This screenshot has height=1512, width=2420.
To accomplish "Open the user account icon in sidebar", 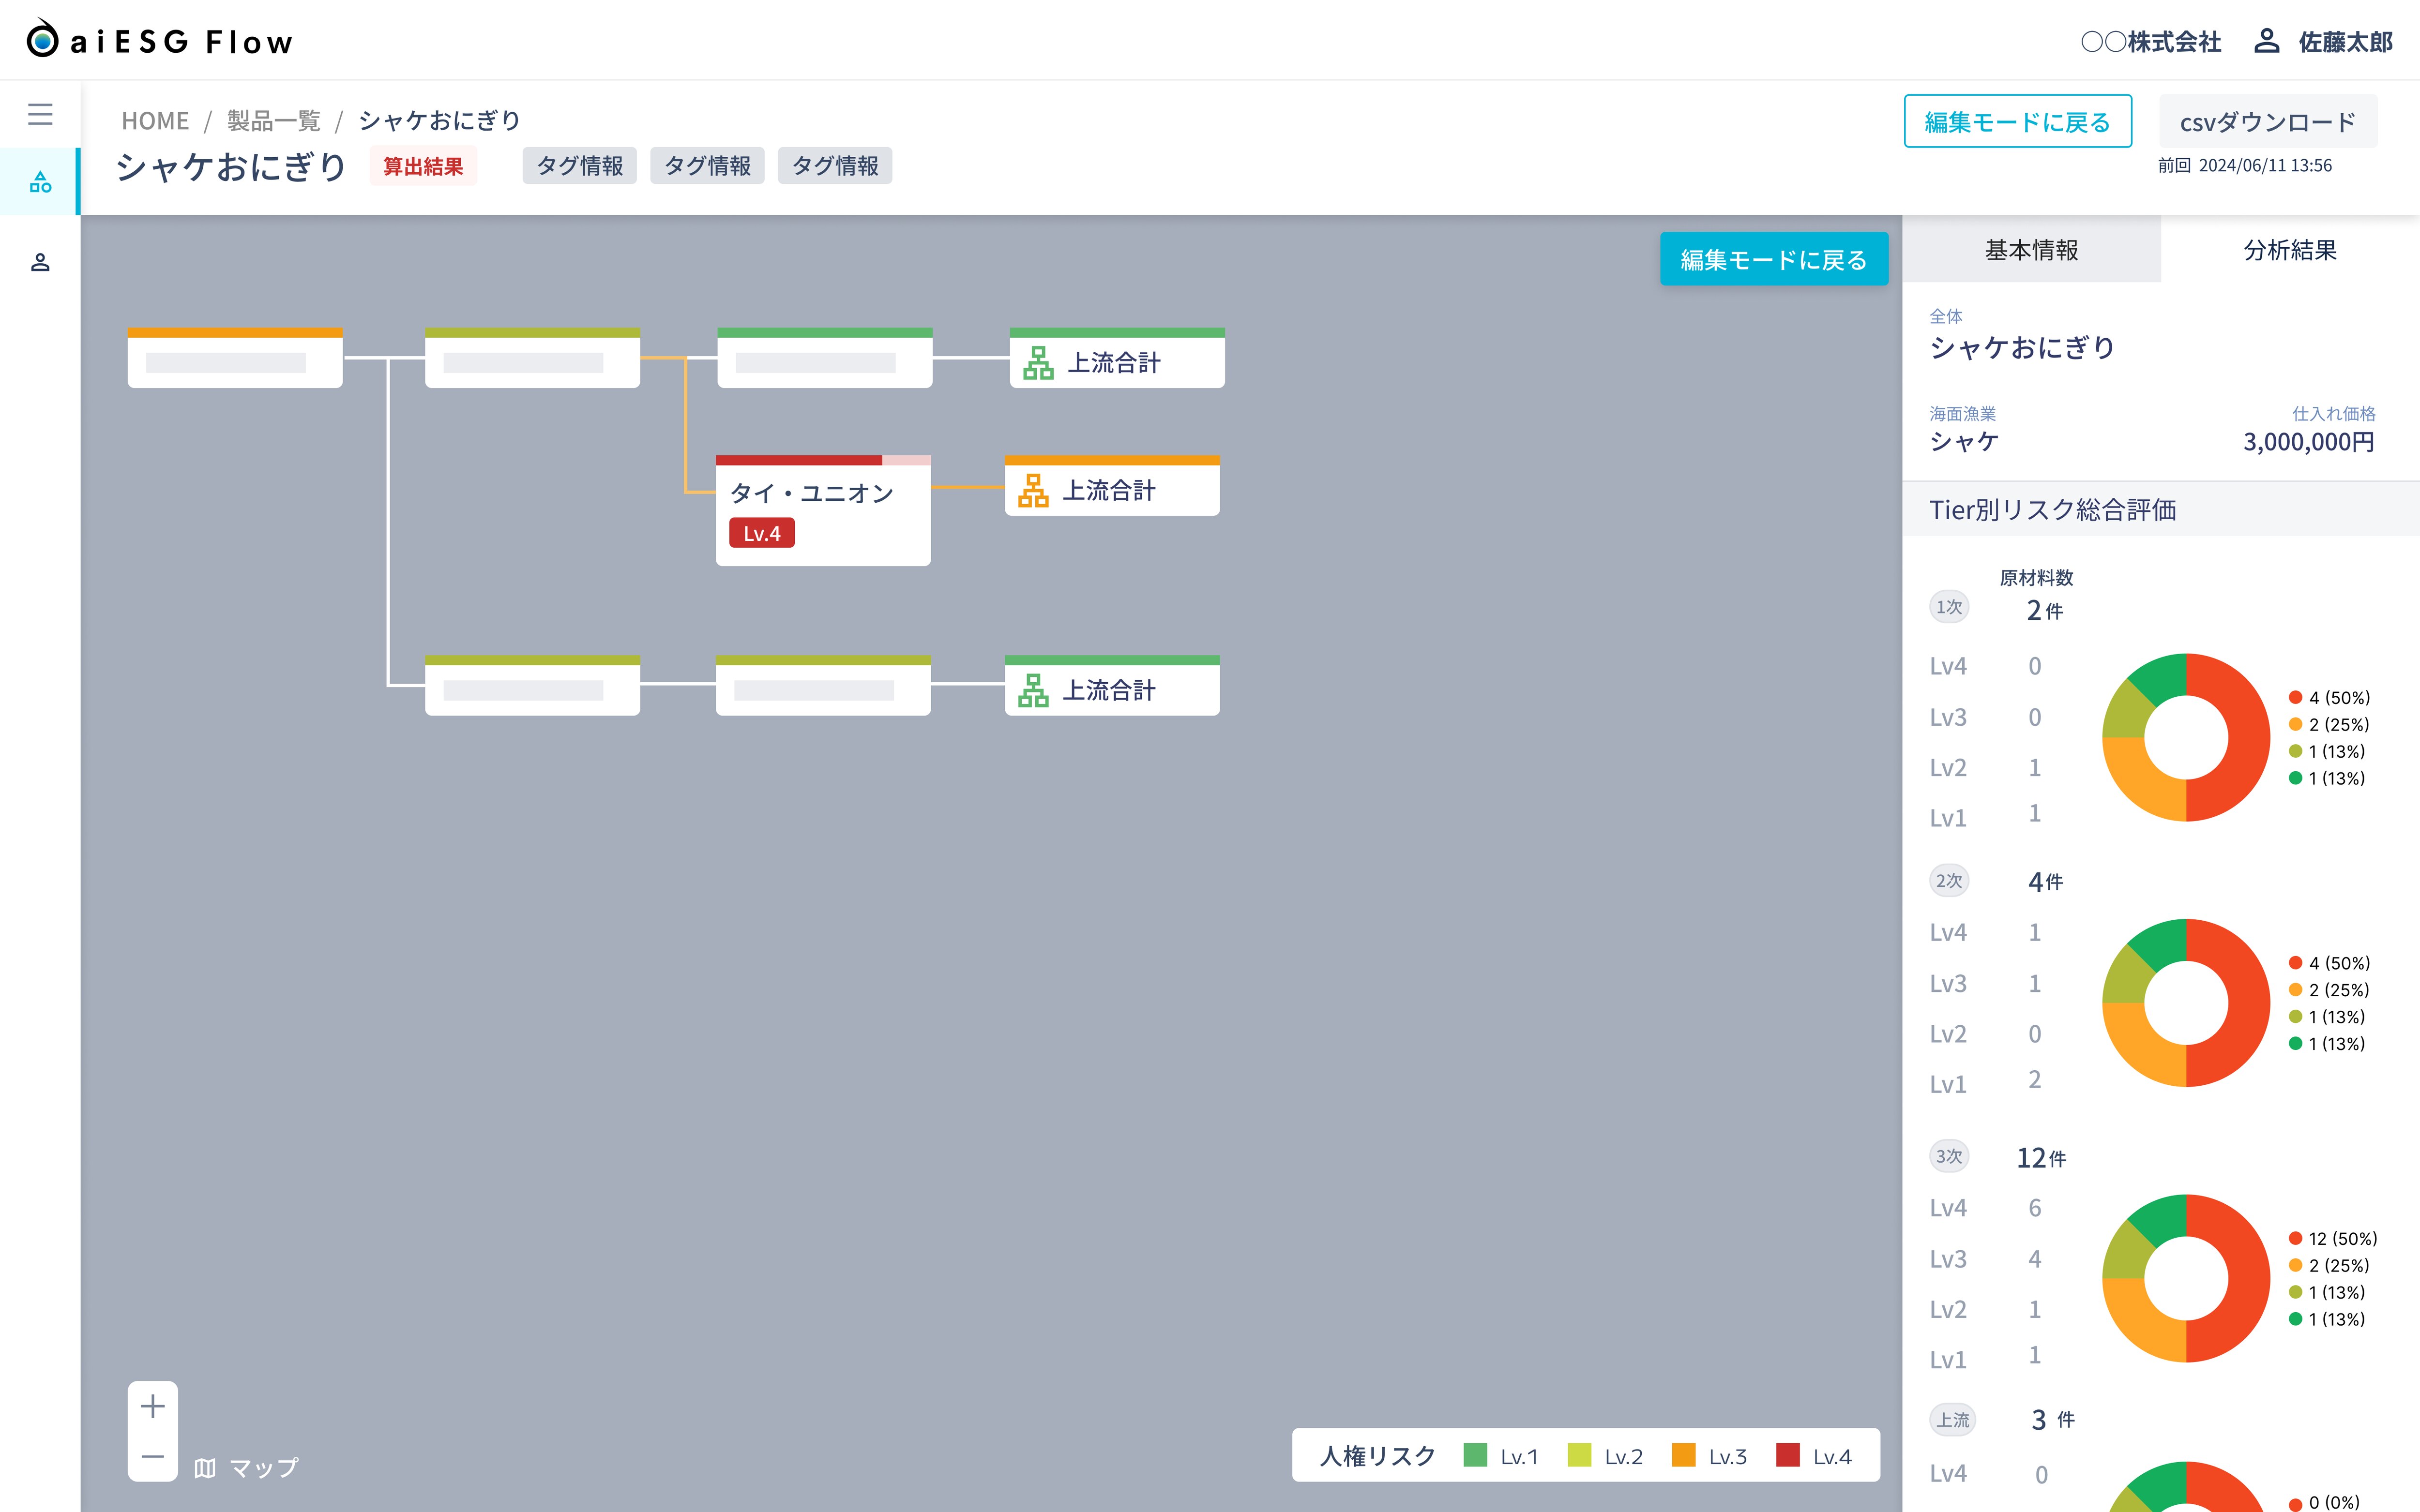I will click(x=40, y=262).
